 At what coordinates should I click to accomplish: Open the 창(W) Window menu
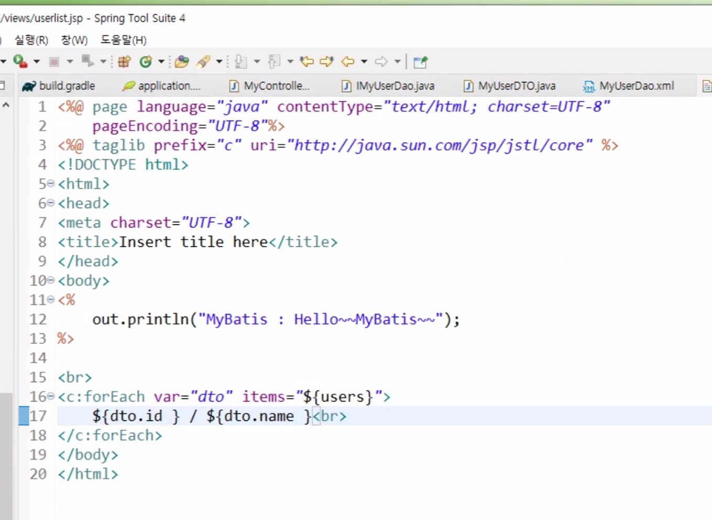click(74, 40)
